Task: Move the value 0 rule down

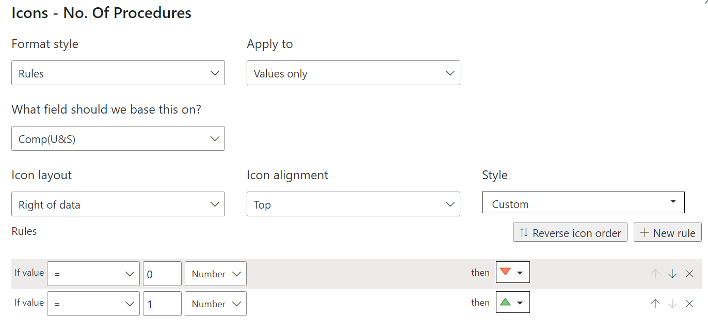Action: point(672,274)
